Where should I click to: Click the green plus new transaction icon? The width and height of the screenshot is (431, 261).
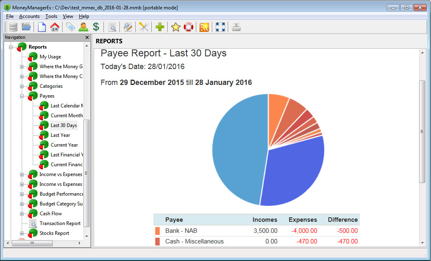[160, 27]
